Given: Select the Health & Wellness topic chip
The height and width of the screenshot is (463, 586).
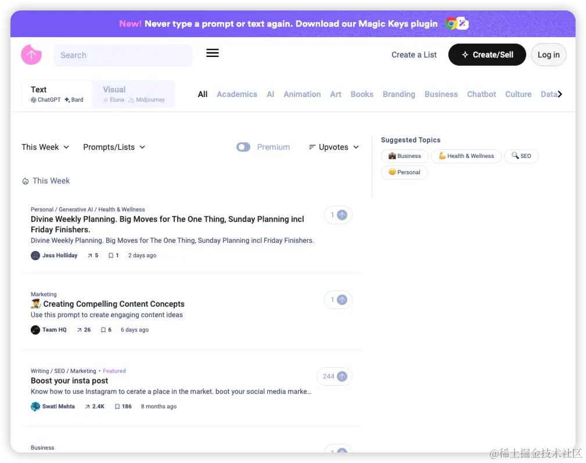Looking at the screenshot, I should tap(466, 156).
